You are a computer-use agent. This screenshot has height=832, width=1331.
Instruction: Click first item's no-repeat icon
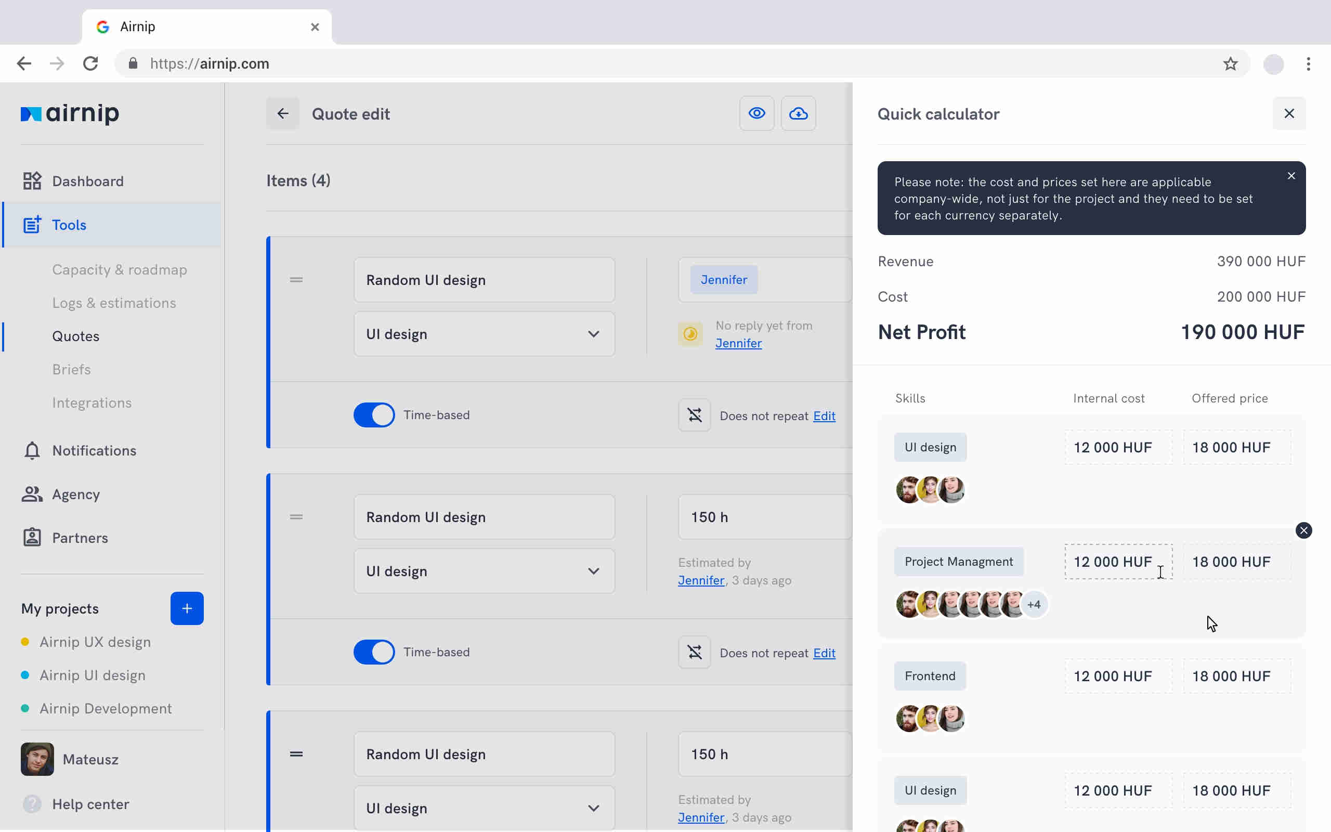(x=695, y=415)
